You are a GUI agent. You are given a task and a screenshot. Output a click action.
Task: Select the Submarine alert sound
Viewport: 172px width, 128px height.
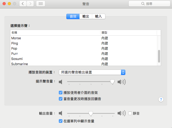coord(84,64)
